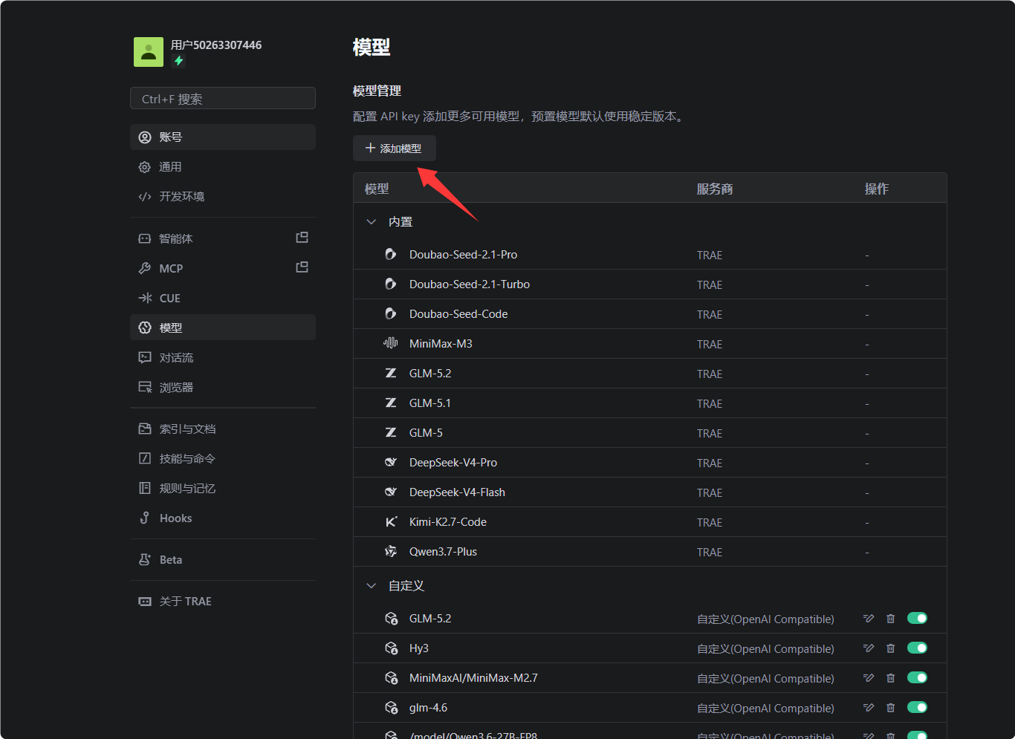The width and height of the screenshot is (1015, 739).
Task: Open 关于 TRAE page
Action: 223,601
